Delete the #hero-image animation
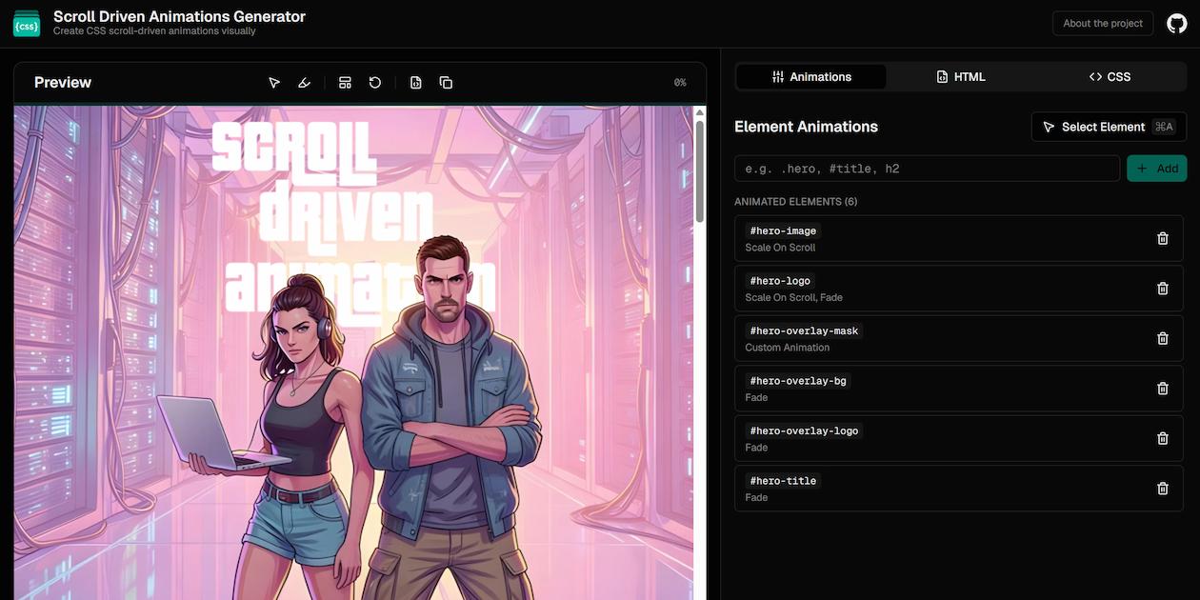This screenshot has width=1200, height=600. 1163,238
